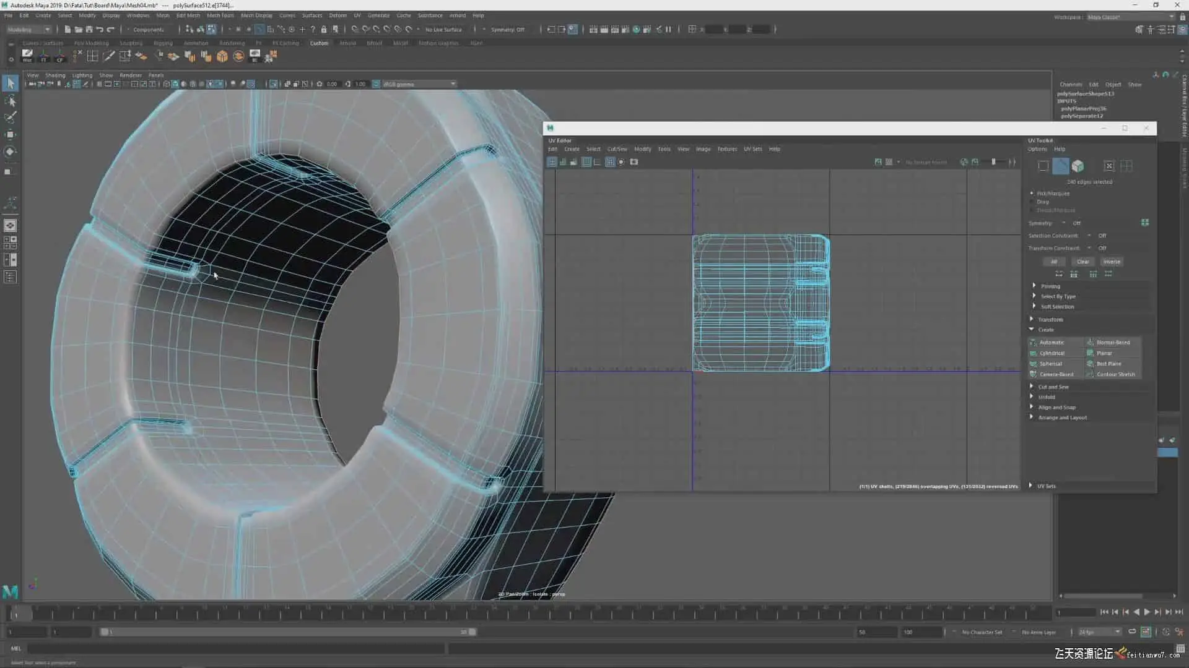Click the MEL command input field

click(235, 648)
